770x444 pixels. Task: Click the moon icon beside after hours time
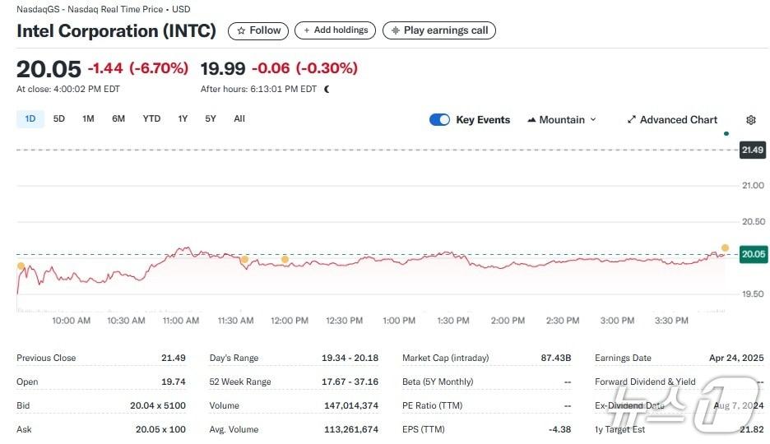327,89
